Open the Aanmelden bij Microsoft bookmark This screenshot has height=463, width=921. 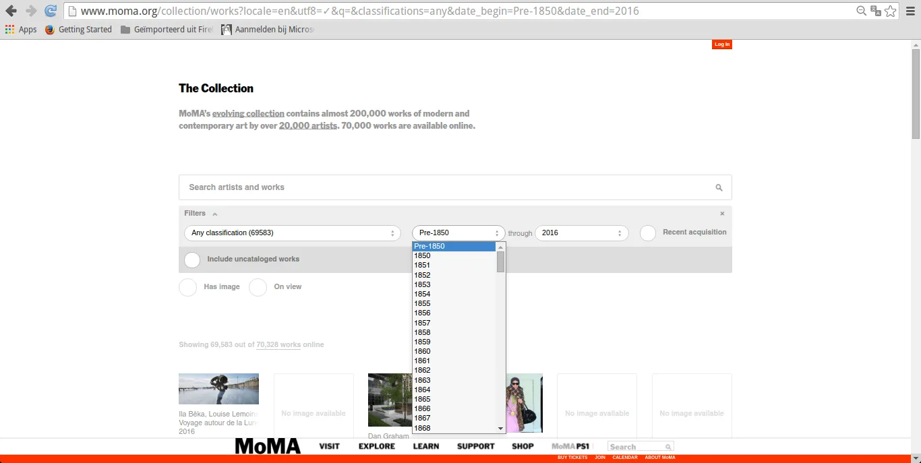(268, 30)
